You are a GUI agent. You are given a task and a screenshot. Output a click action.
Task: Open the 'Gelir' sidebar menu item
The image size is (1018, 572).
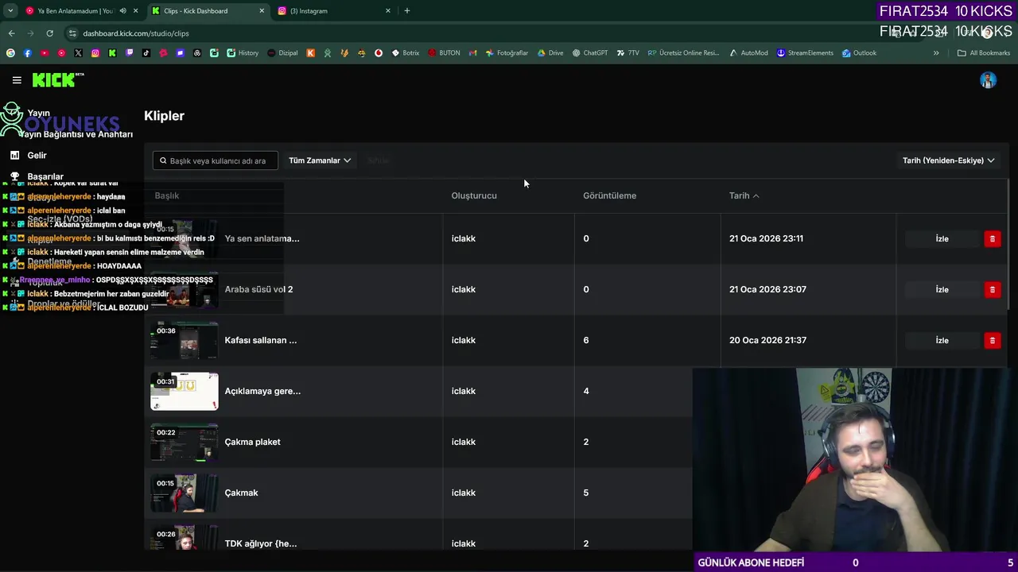point(37,156)
